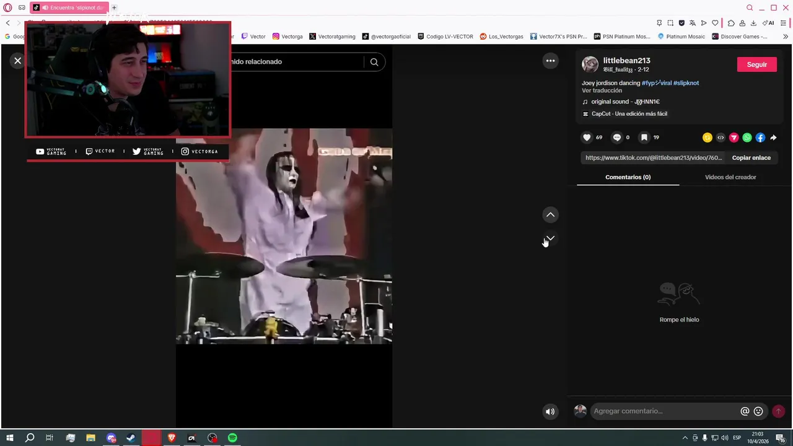Open File Explorer from the taskbar
The width and height of the screenshot is (793, 446).
point(90,438)
